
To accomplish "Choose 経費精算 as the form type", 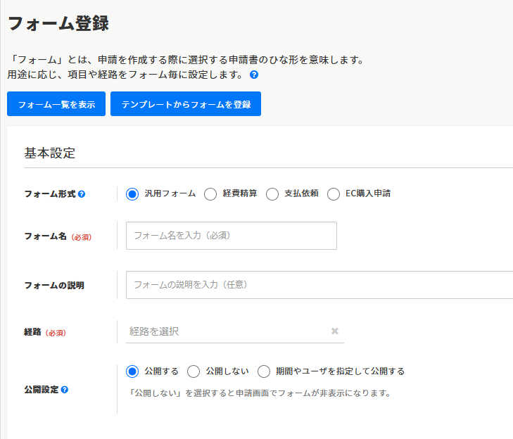I will [210, 194].
